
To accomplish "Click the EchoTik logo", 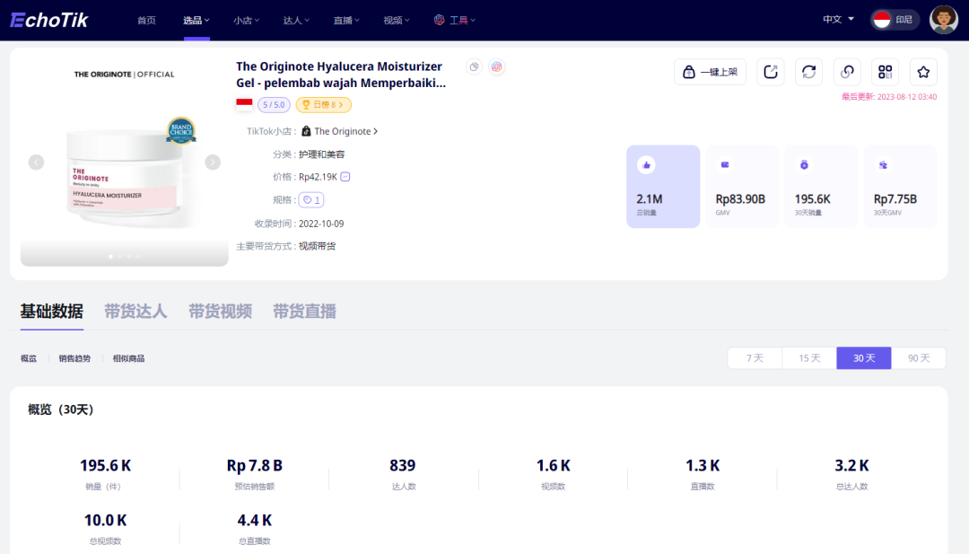I will (x=49, y=21).
